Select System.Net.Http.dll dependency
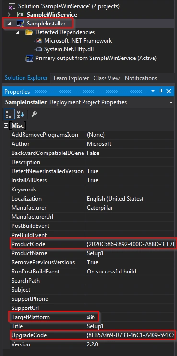Screen dimensions: 177x356 (x=69, y=49)
